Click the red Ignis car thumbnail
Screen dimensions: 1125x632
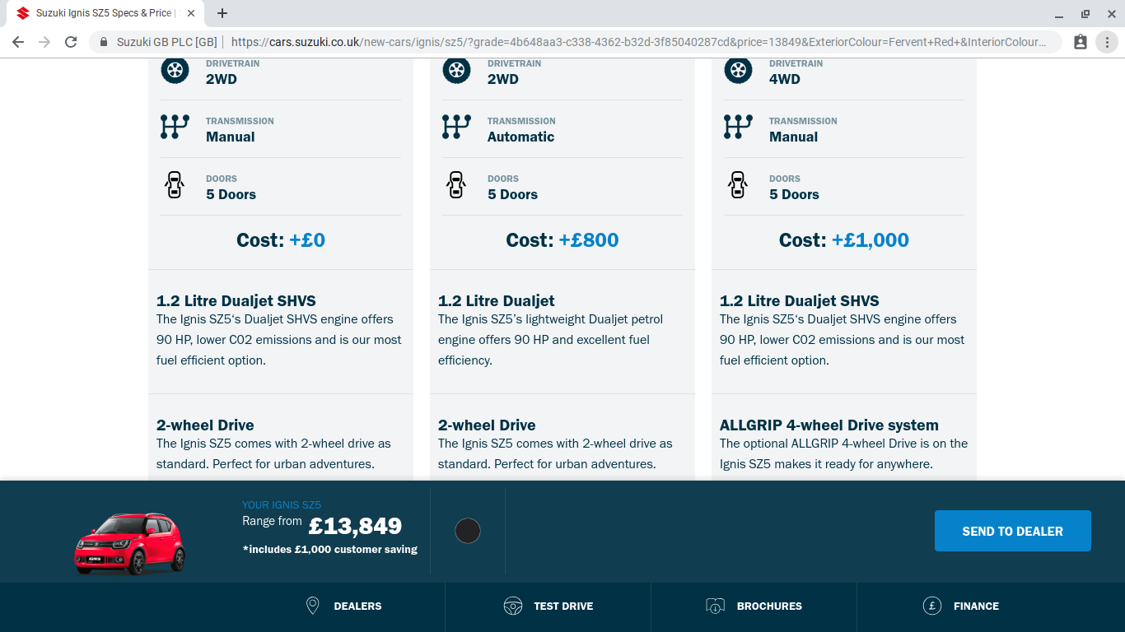(130, 543)
